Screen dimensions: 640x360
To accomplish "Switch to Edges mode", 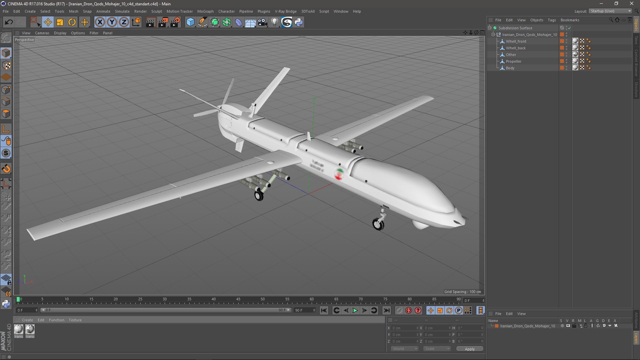I will pos(6,102).
